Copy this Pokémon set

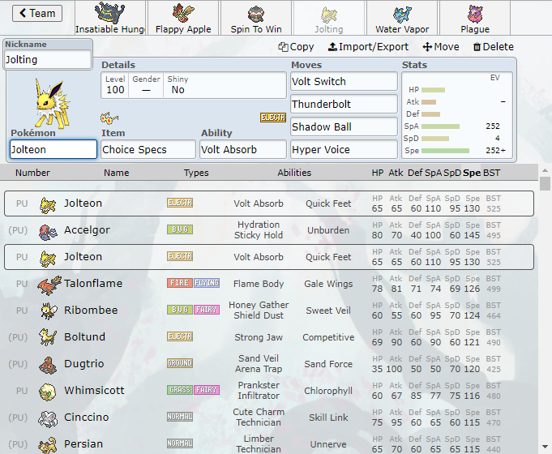coord(296,47)
